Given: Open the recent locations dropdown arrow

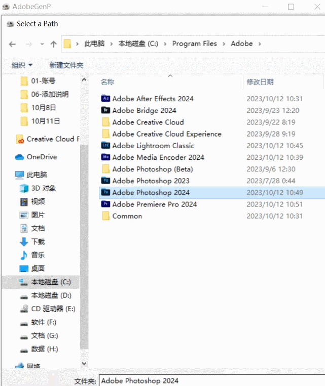Looking at the screenshot, I should point(42,45).
